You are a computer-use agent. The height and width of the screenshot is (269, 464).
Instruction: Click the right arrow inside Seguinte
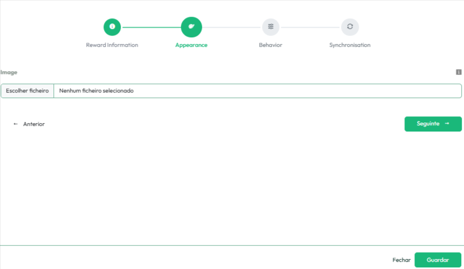coord(447,124)
